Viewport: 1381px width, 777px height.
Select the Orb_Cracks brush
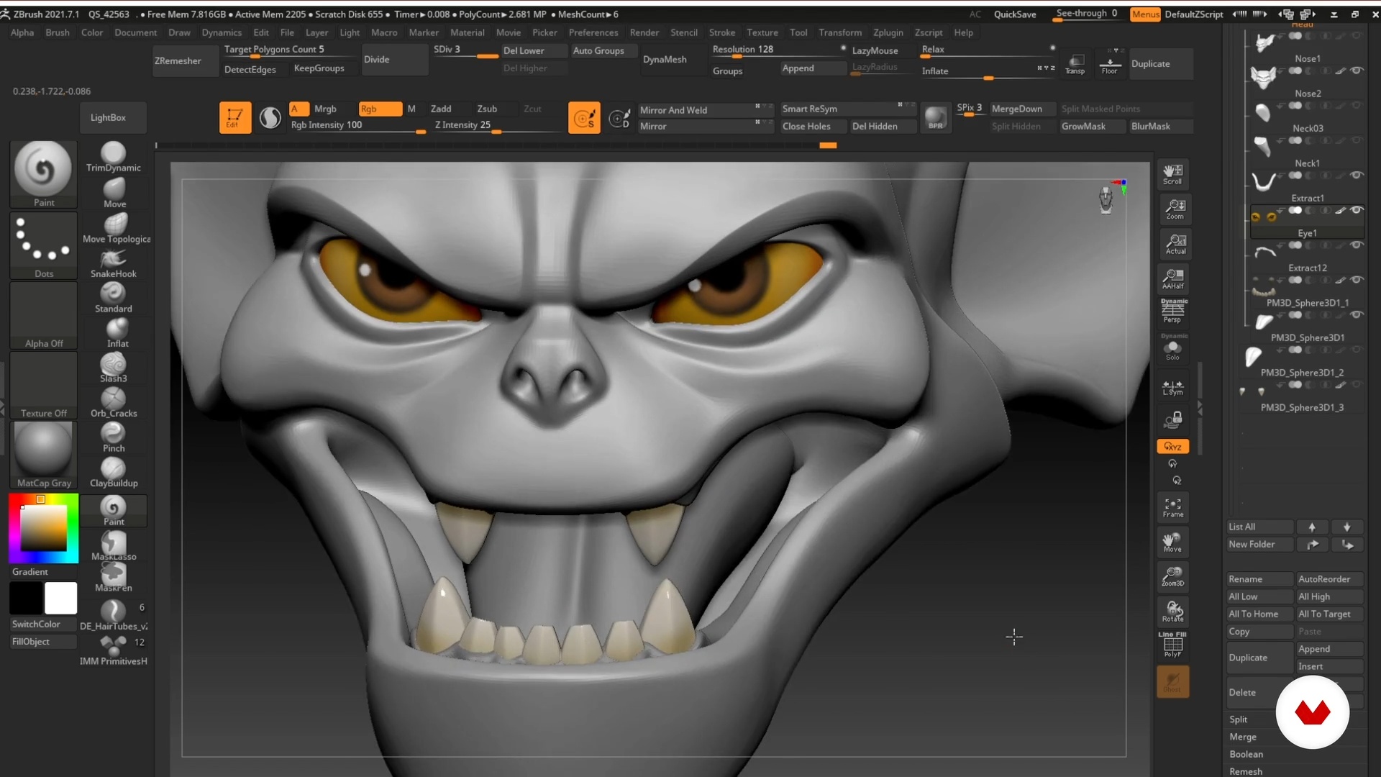pyautogui.click(x=114, y=402)
